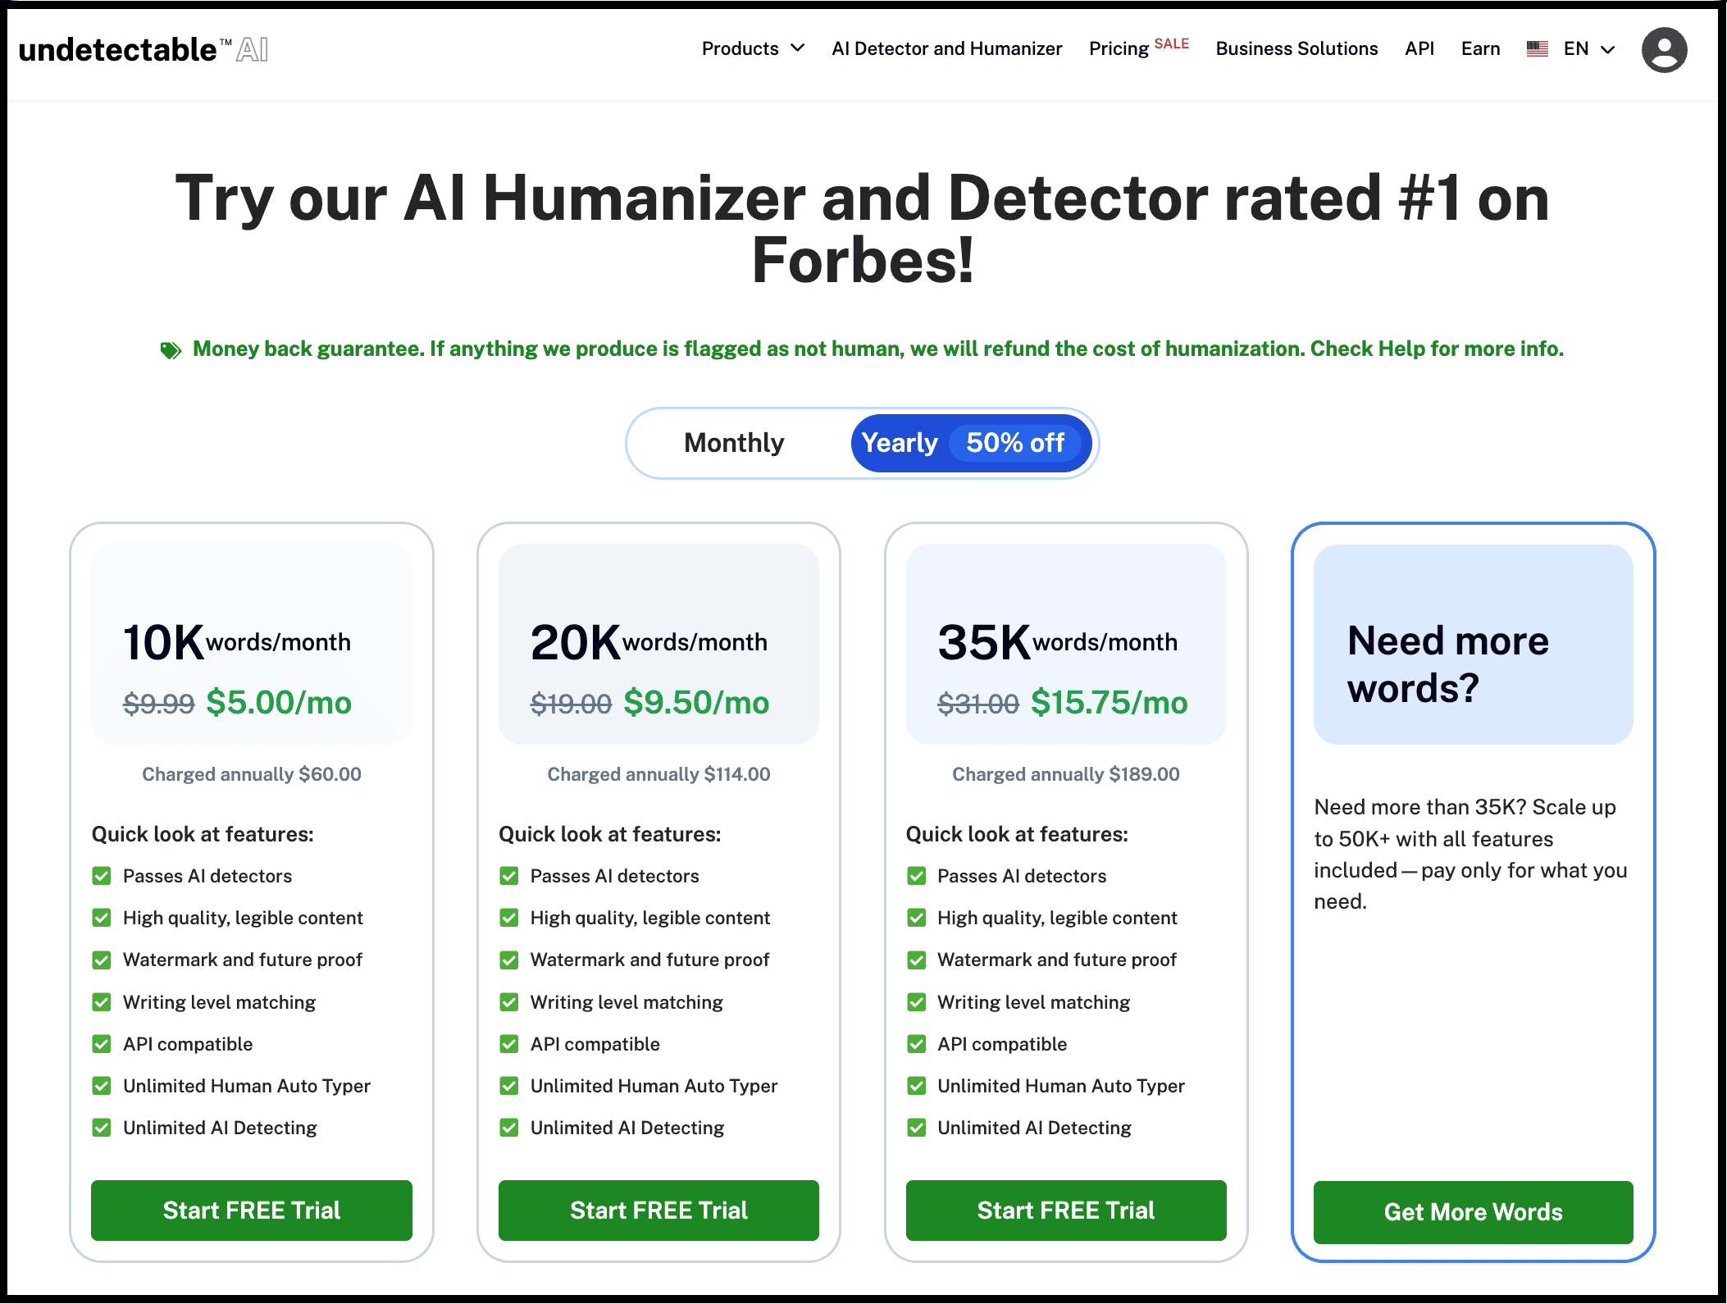
Task: Start FREE Trial for 35K plan
Action: pos(1066,1211)
